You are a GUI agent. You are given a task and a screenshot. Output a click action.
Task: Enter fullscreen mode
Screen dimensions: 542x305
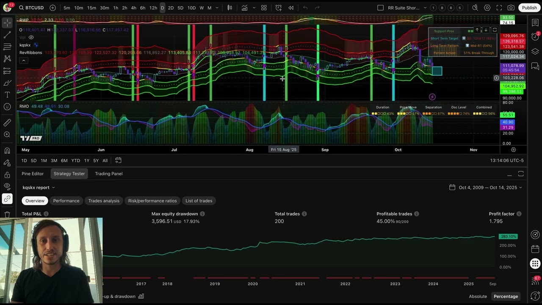coord(499,8)
